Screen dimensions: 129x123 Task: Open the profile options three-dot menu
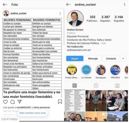124,4
